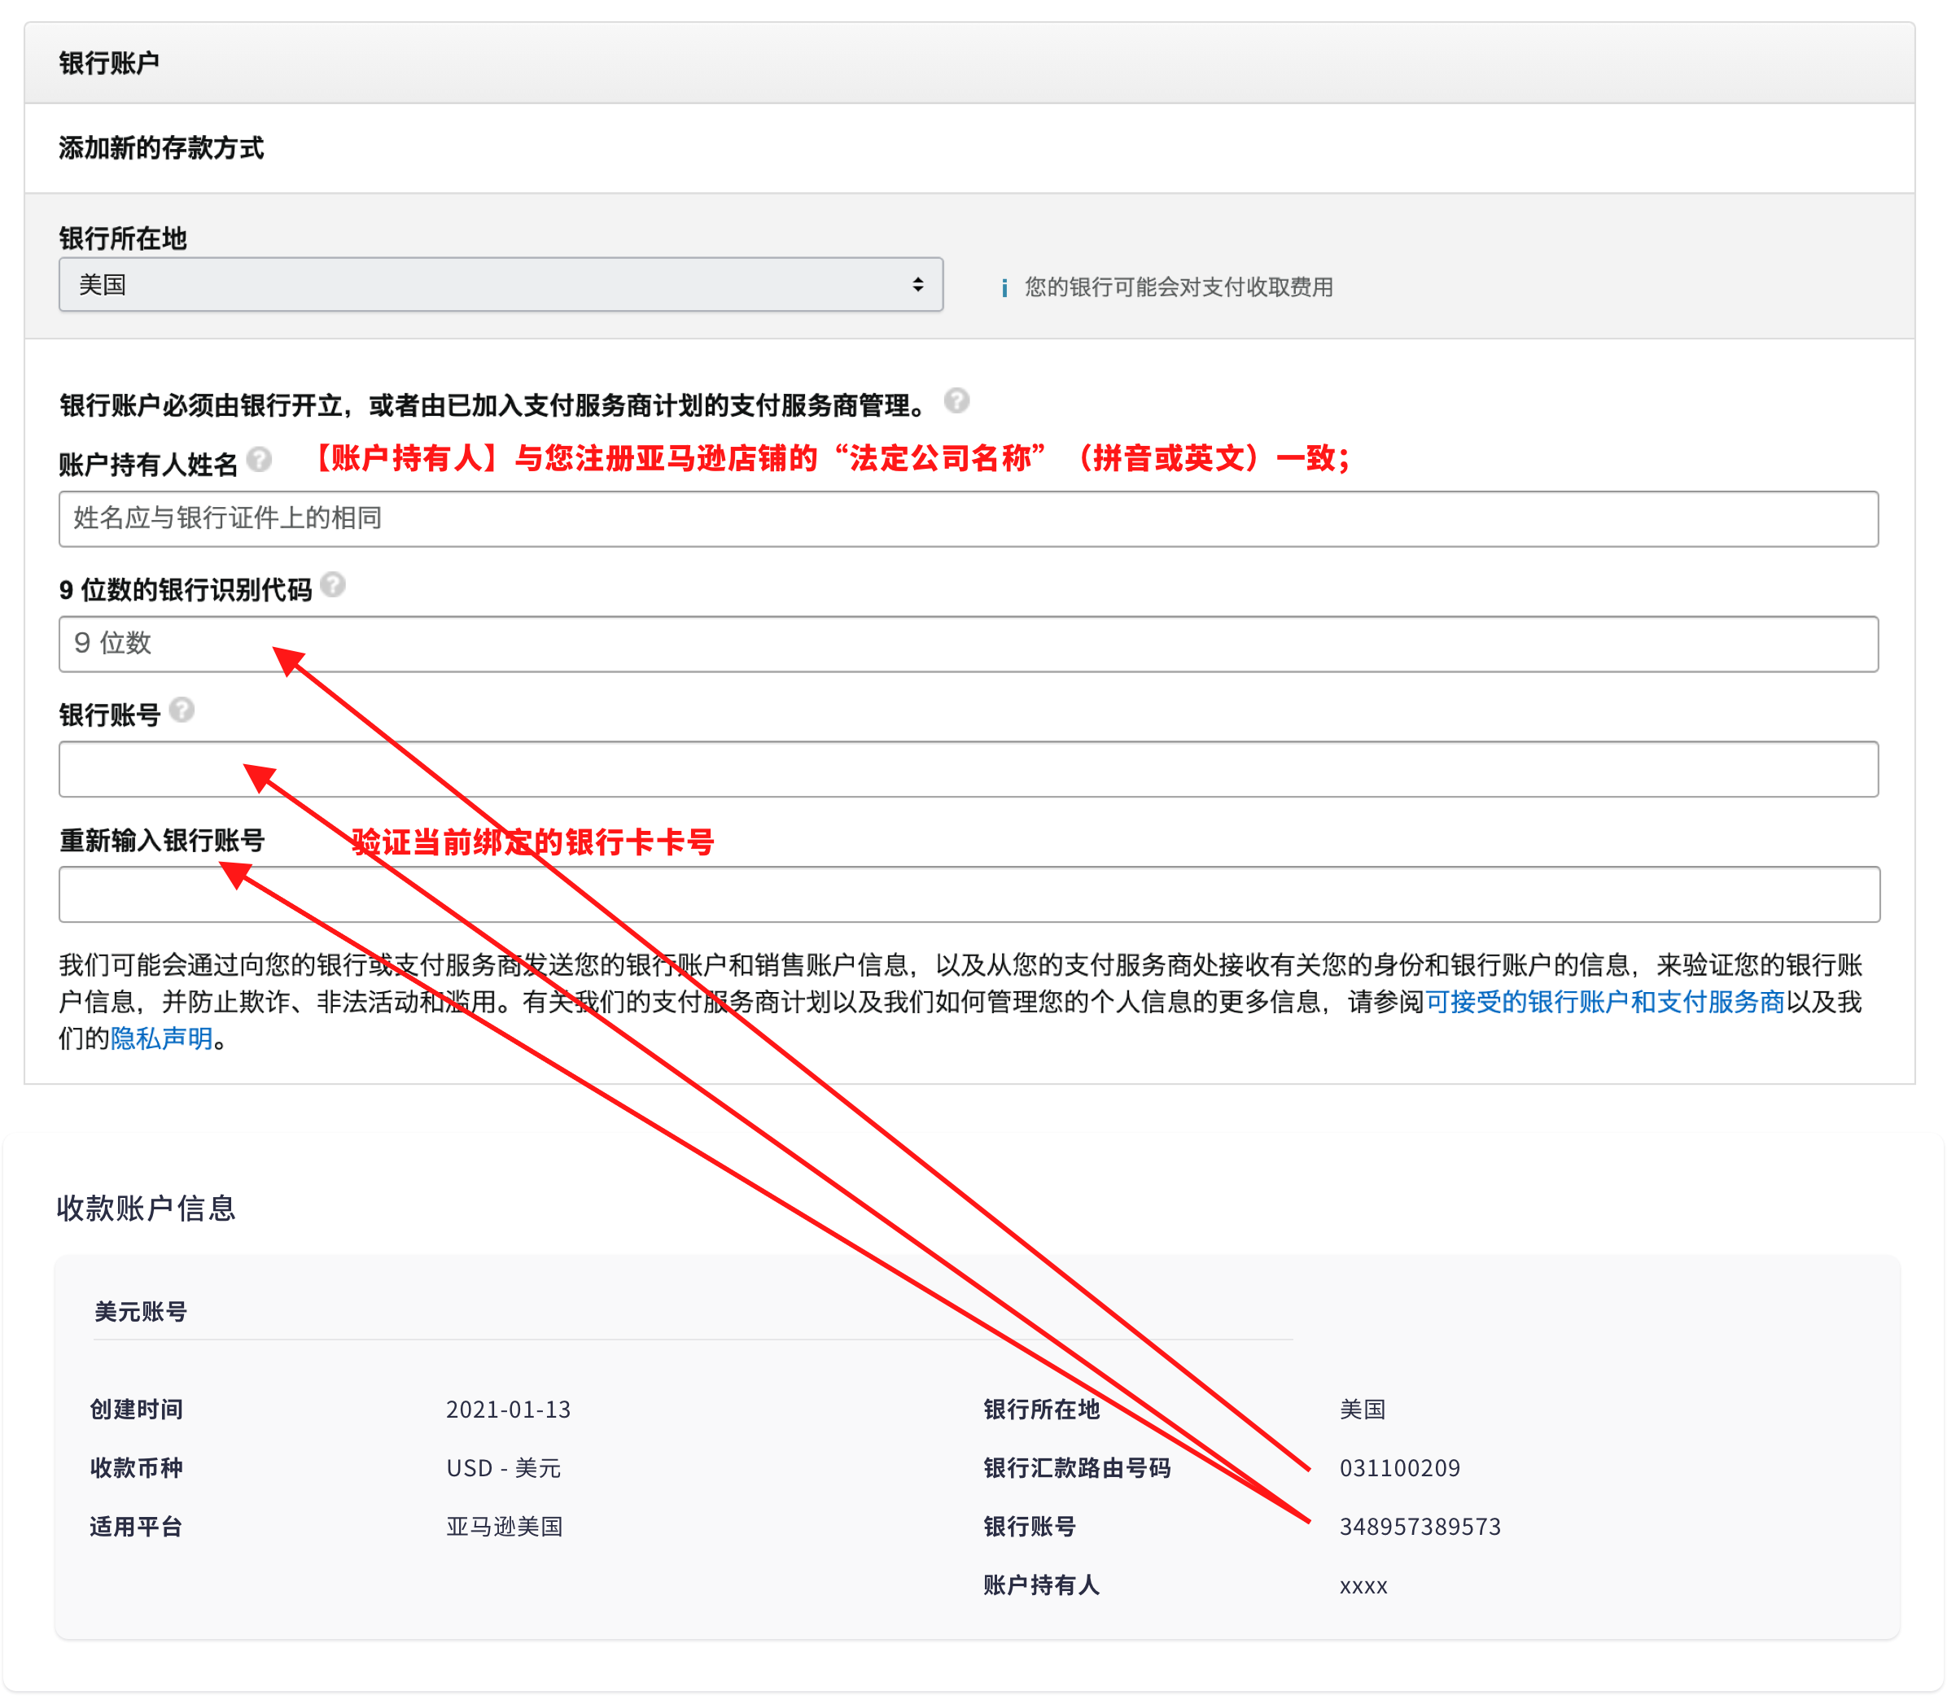Click help icon next to 银行账号 label

(x=182, y=710)
